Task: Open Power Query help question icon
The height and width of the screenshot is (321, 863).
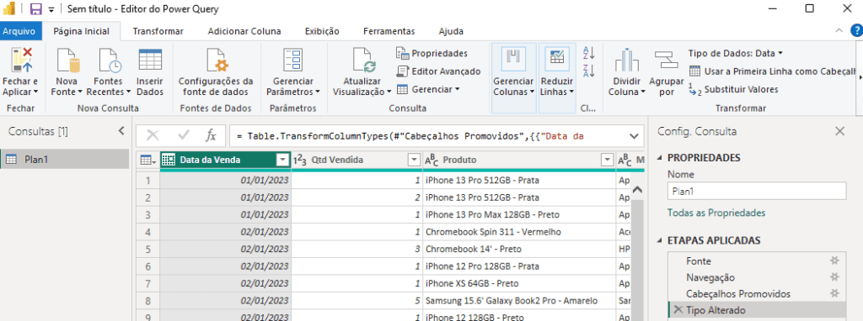Action: 856,31
